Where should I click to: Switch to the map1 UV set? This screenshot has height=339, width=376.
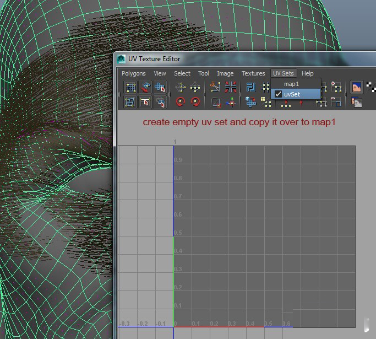click(x=296, y=84)
